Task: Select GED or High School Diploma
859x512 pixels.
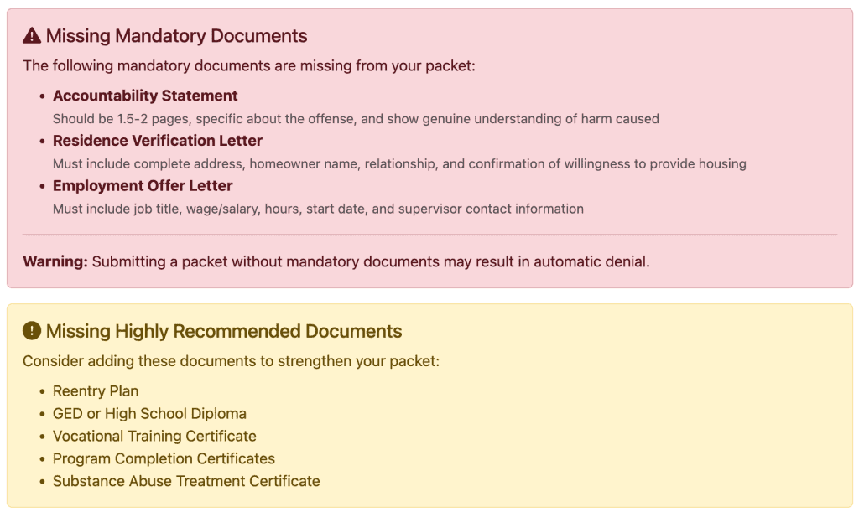Action: coord(149,414)
